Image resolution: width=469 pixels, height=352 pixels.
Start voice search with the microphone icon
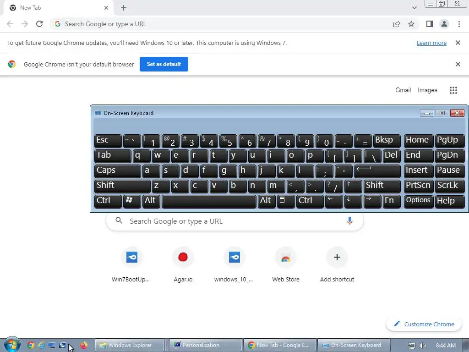coord(349,221)
